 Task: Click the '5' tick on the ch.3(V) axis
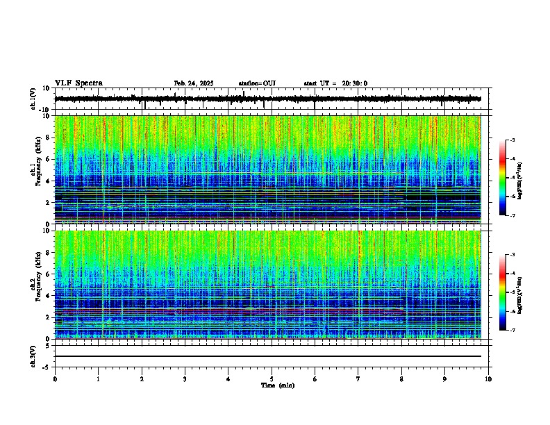click(x=48, y=345)
